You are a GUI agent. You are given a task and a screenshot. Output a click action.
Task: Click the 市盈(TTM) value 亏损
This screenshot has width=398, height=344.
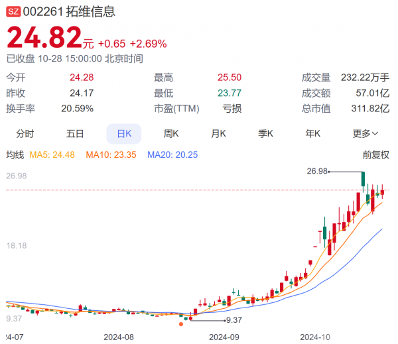(232, 109)
